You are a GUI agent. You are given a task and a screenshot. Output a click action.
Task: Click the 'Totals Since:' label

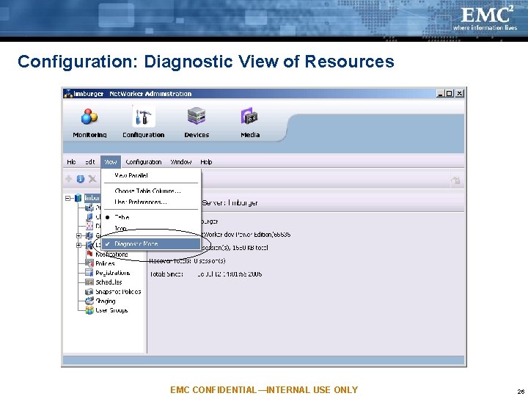coord(166,274)
